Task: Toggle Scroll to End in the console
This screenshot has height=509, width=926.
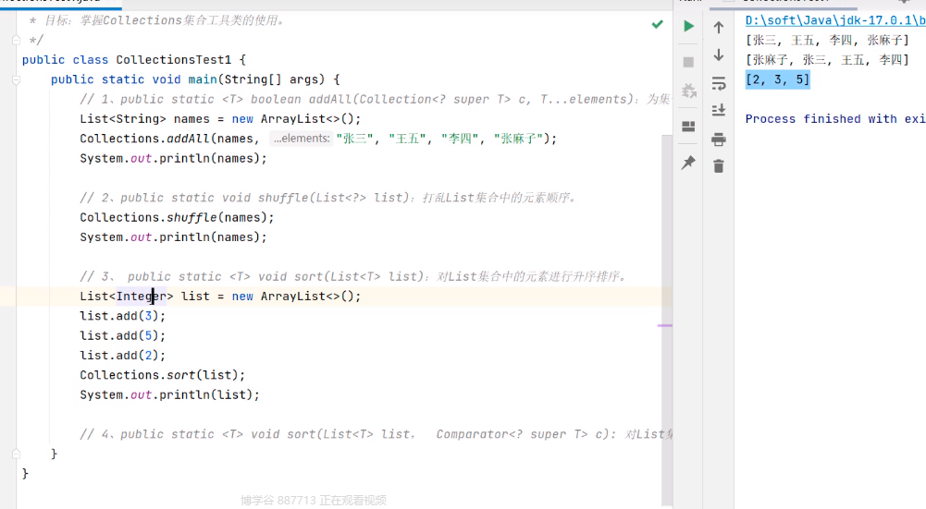Action: pos(719,110)
